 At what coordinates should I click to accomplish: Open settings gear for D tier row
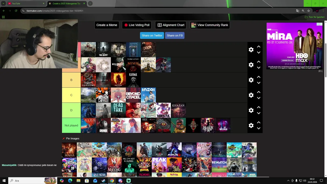pyautogui.click(x=251, y=110)
